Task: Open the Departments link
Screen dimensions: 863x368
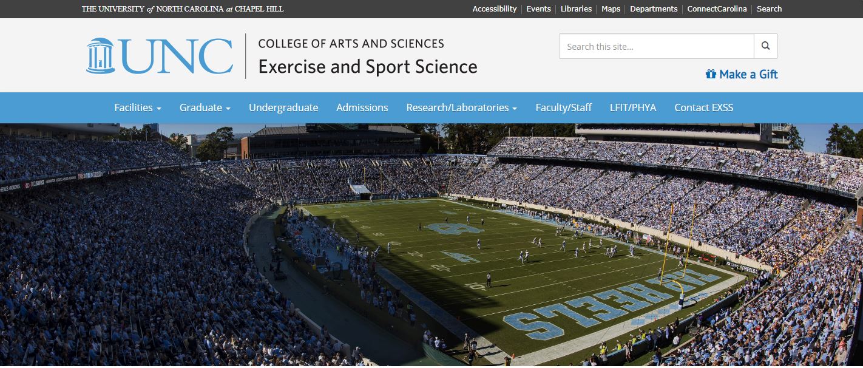Action: [x=654, y=9]
